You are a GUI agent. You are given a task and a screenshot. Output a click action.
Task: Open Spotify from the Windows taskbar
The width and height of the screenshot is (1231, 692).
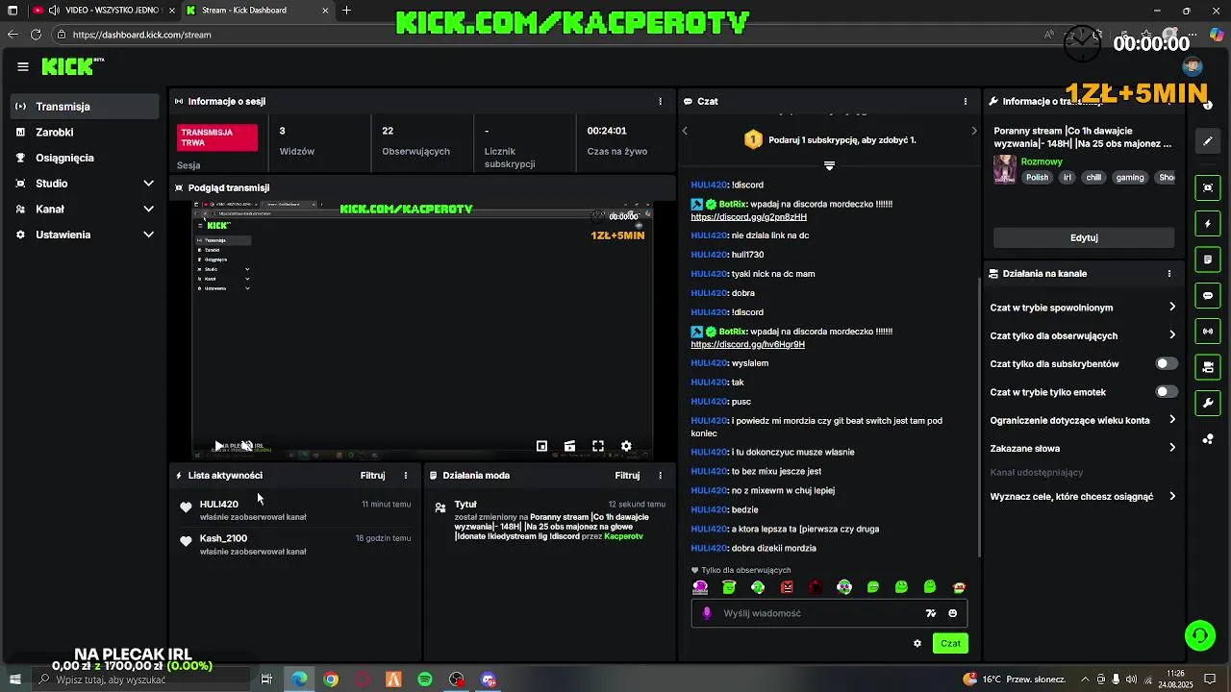[x=425, y=680]
